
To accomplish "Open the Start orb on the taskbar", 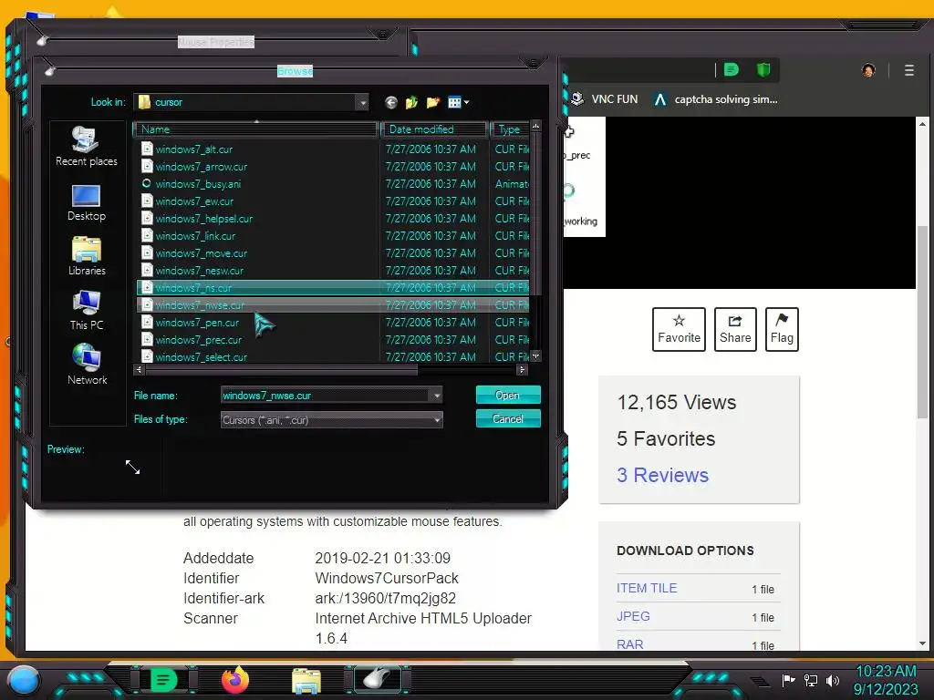I will (24, 680).
